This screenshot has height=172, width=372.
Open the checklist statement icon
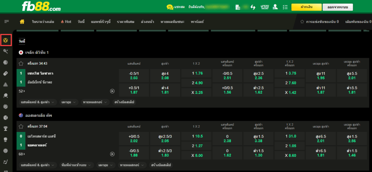click(x=285, y=7)
